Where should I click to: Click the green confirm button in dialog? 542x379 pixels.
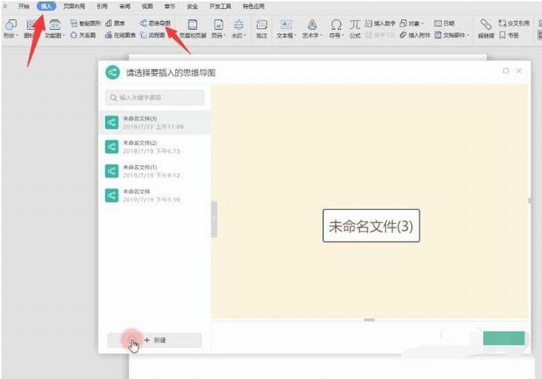point(504,338)
